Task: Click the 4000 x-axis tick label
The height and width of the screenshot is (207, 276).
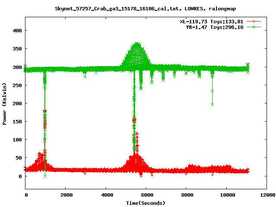Action: click(x=107, y=195)
